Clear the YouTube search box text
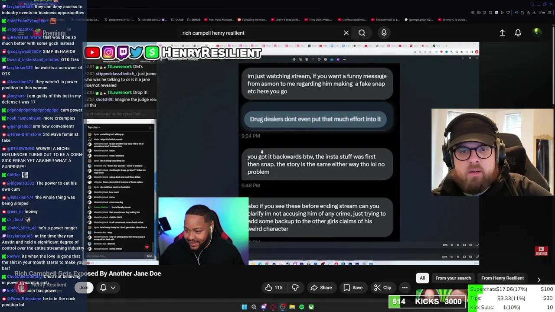 click(346, 33)
